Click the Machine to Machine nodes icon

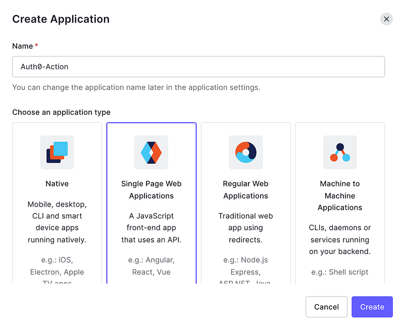click(340, 152)
